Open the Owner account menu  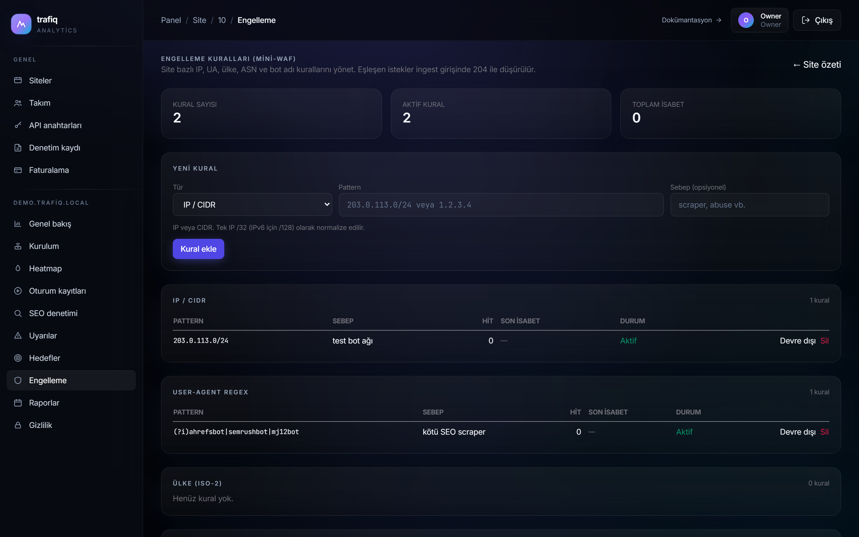tap(760, 20)
